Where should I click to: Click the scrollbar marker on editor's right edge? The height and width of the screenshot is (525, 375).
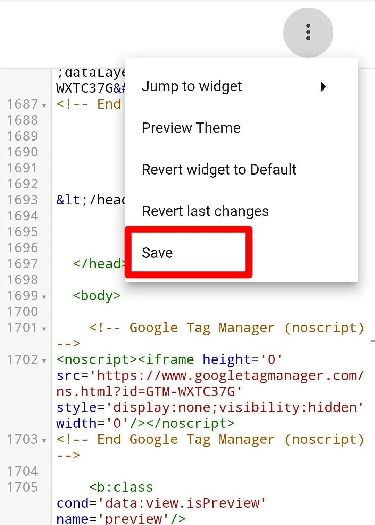tap(373, 341)
